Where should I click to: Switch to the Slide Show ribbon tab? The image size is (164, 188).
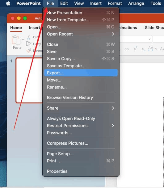[x=154, y=28]
